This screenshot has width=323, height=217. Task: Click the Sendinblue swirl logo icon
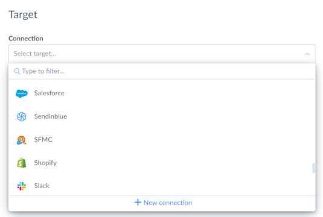coord(22,116)
